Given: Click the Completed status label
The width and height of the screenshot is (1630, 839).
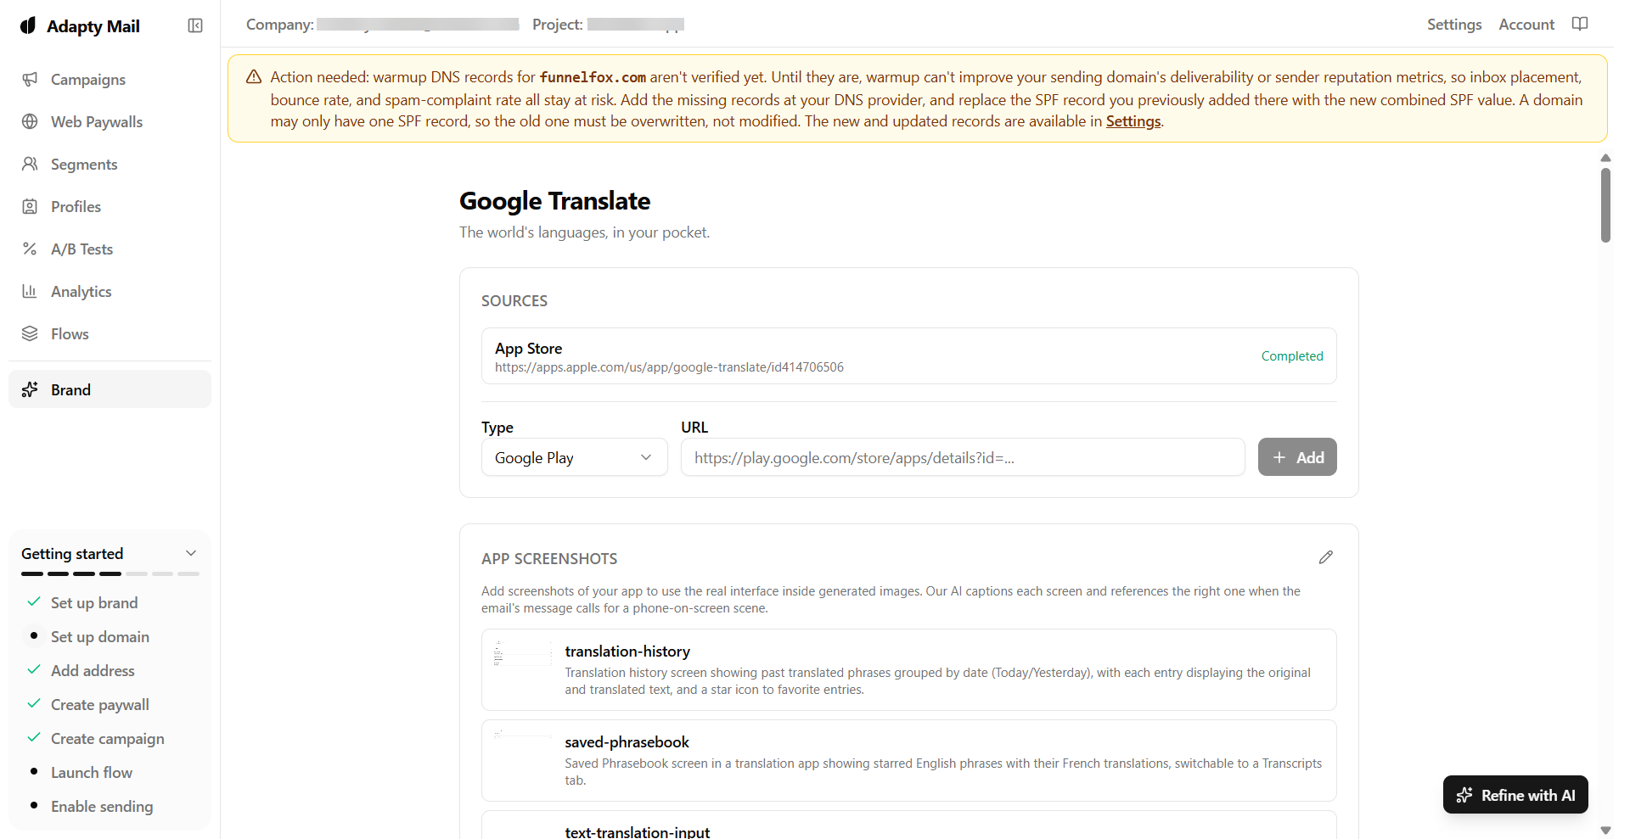Looking at the screenshot, I should pos(1292,356).
